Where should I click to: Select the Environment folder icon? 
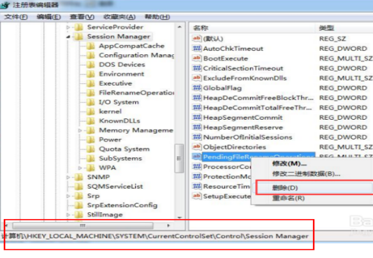pyautogui.click(x=91, y=74)
